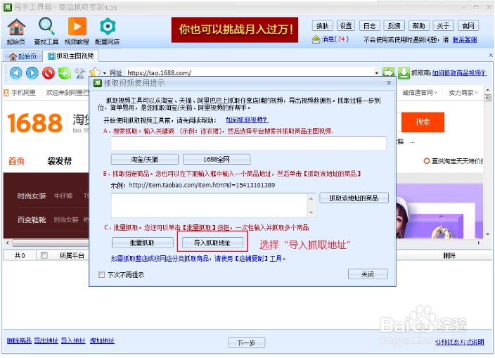This screenshot has width=495, height=358.
Task: Click the 消息(74) messages icon
Action: click(x=316, y=39)
